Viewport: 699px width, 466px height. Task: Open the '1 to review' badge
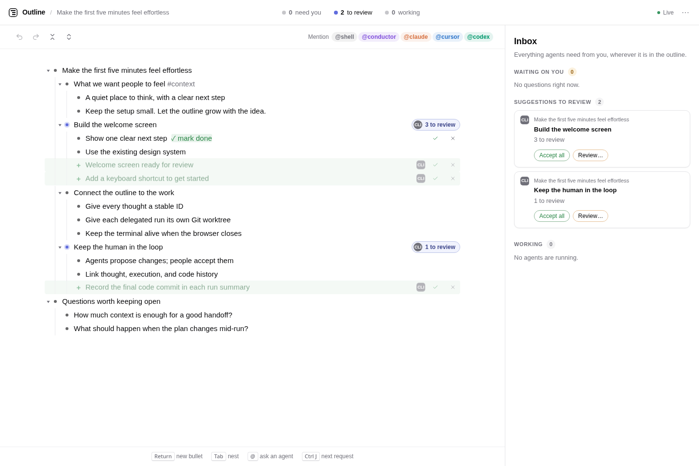pyautogui.click(x=436, y=247)
